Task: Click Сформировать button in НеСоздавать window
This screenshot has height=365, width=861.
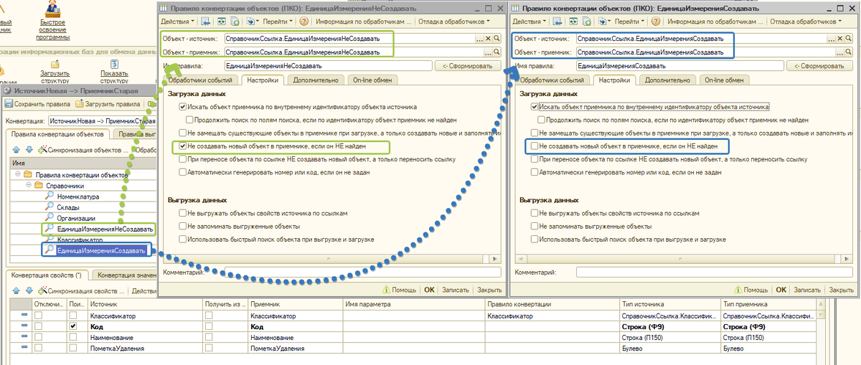Action: point(469,65)
